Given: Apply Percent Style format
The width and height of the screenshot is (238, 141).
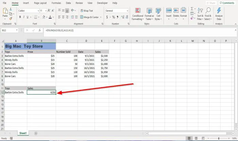Looking at the screenshot, I should click(x=113, y=17).
